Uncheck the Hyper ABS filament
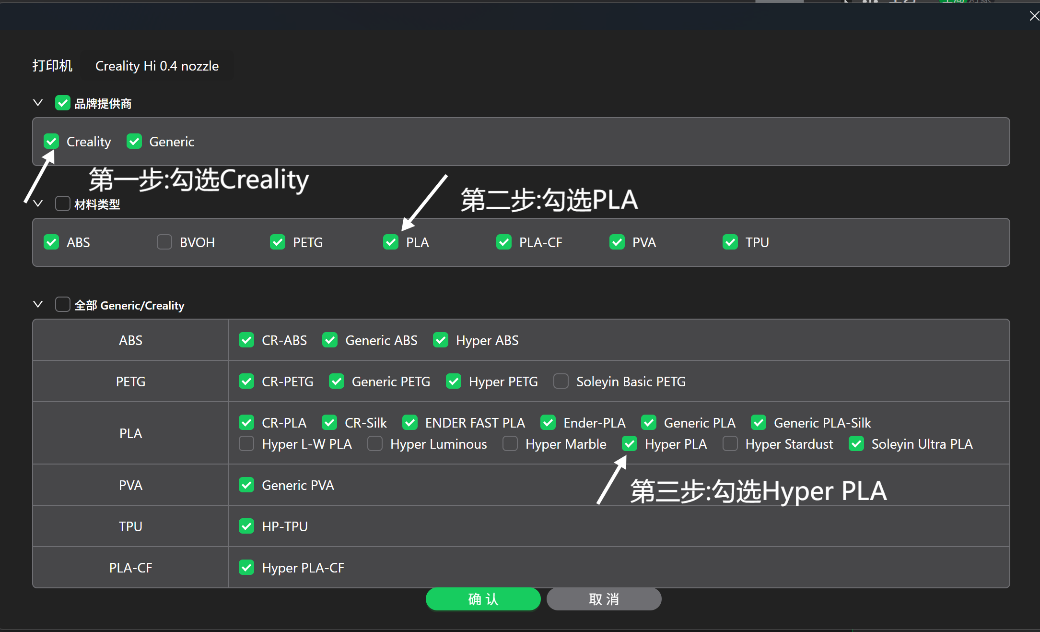The width and height of the screenshot is (1040, 632). (x=441, y=340)
